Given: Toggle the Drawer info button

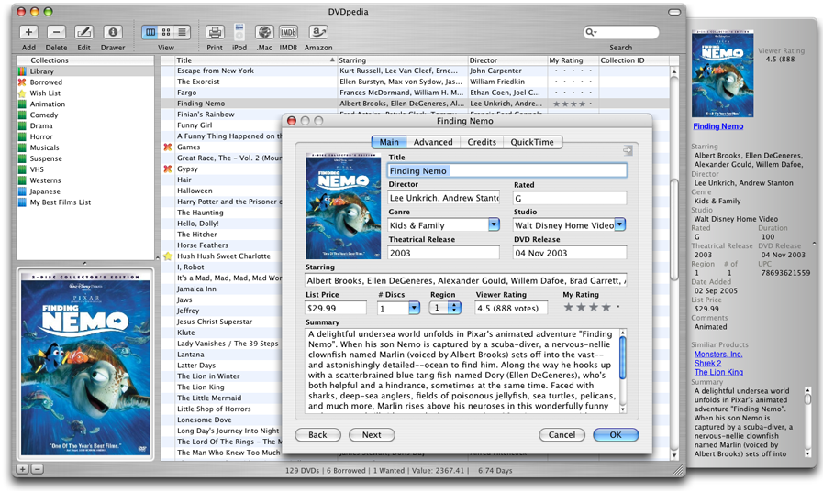Looking at the screenshot, I should click(112, 32).
